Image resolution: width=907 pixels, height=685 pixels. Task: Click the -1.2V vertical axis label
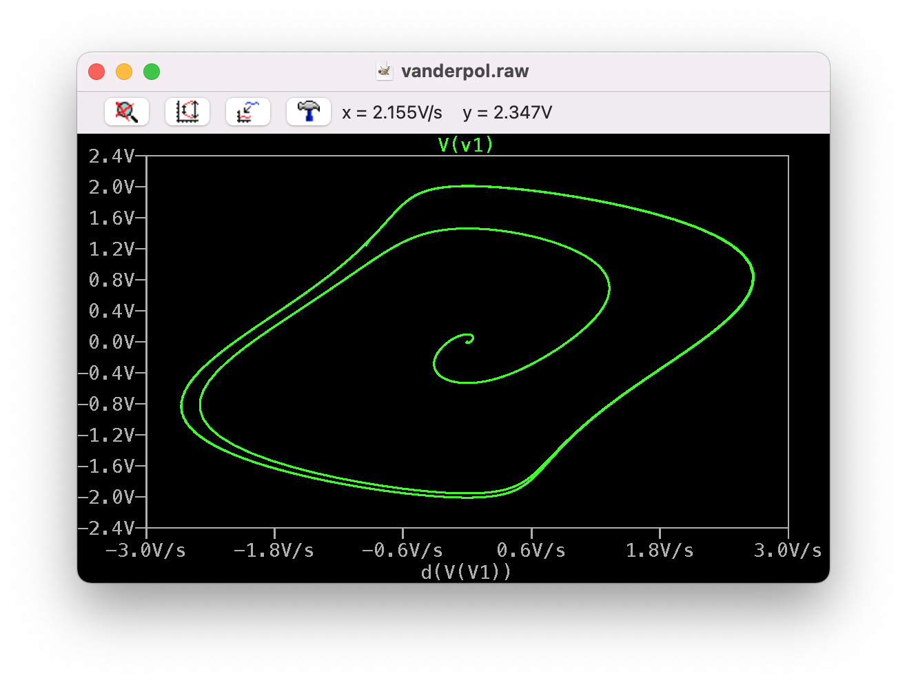click(x=106, y=435)
